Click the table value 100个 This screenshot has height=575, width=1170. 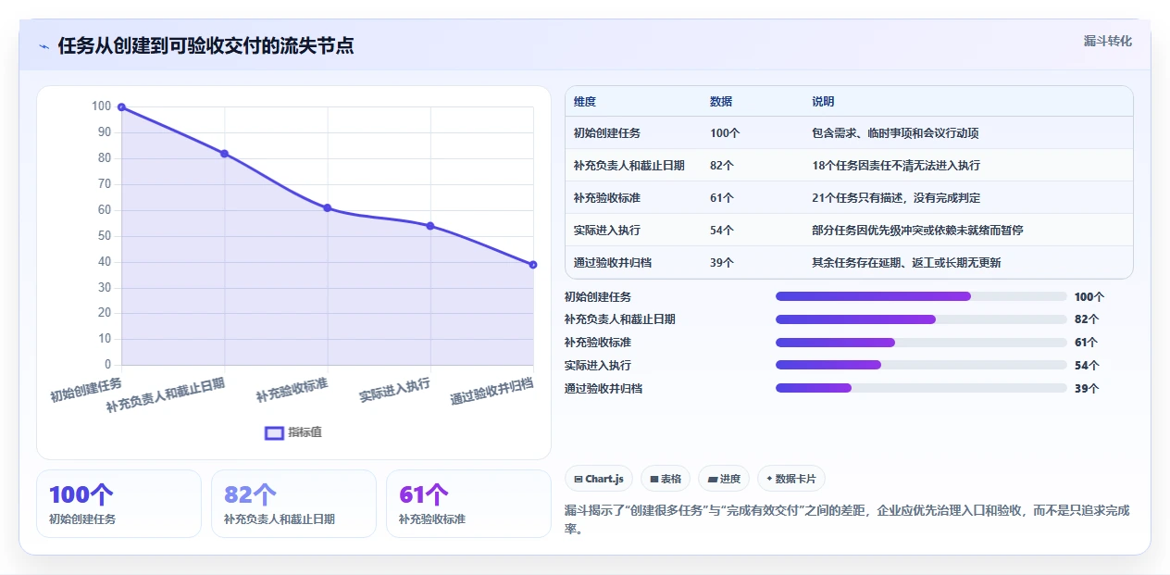(725, 133)
